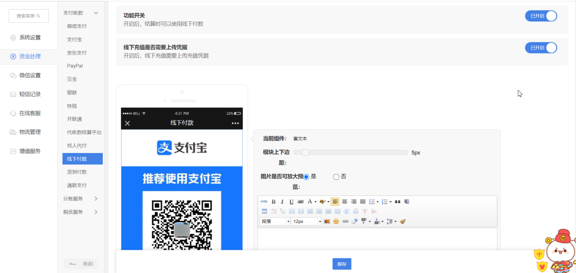Disable the 线下充值是否需要上传凭据 switch
This screenshot has width=576, height=273.
click(541, 48)
